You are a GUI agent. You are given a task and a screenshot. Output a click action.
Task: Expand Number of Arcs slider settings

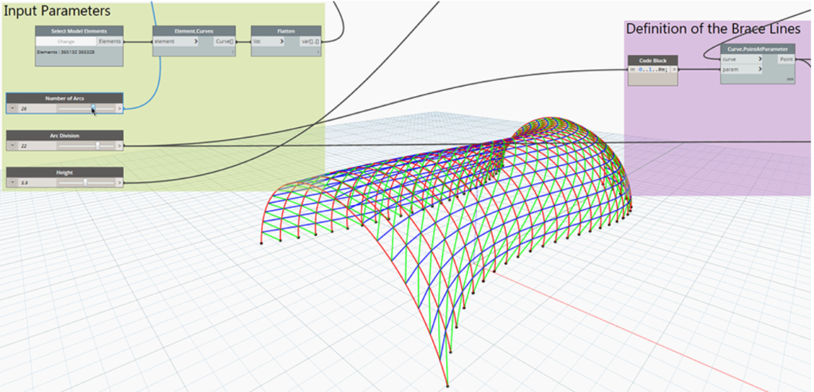[x=13, y=109]
